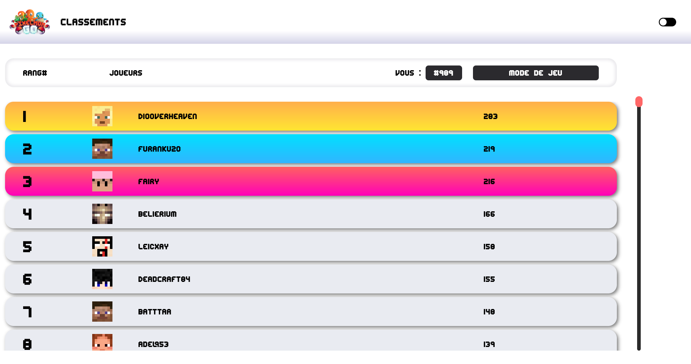Click the CLASSEMENTS page title
The image size is (691, 364).
[x=93, y=22]
